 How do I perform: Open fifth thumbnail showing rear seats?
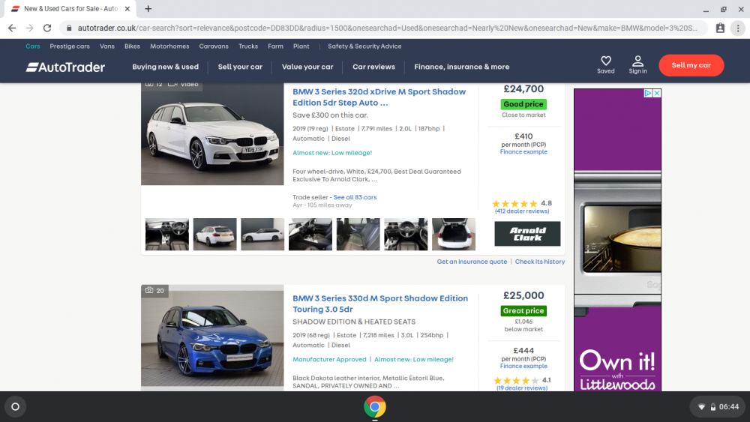click(x=358, y=234)
